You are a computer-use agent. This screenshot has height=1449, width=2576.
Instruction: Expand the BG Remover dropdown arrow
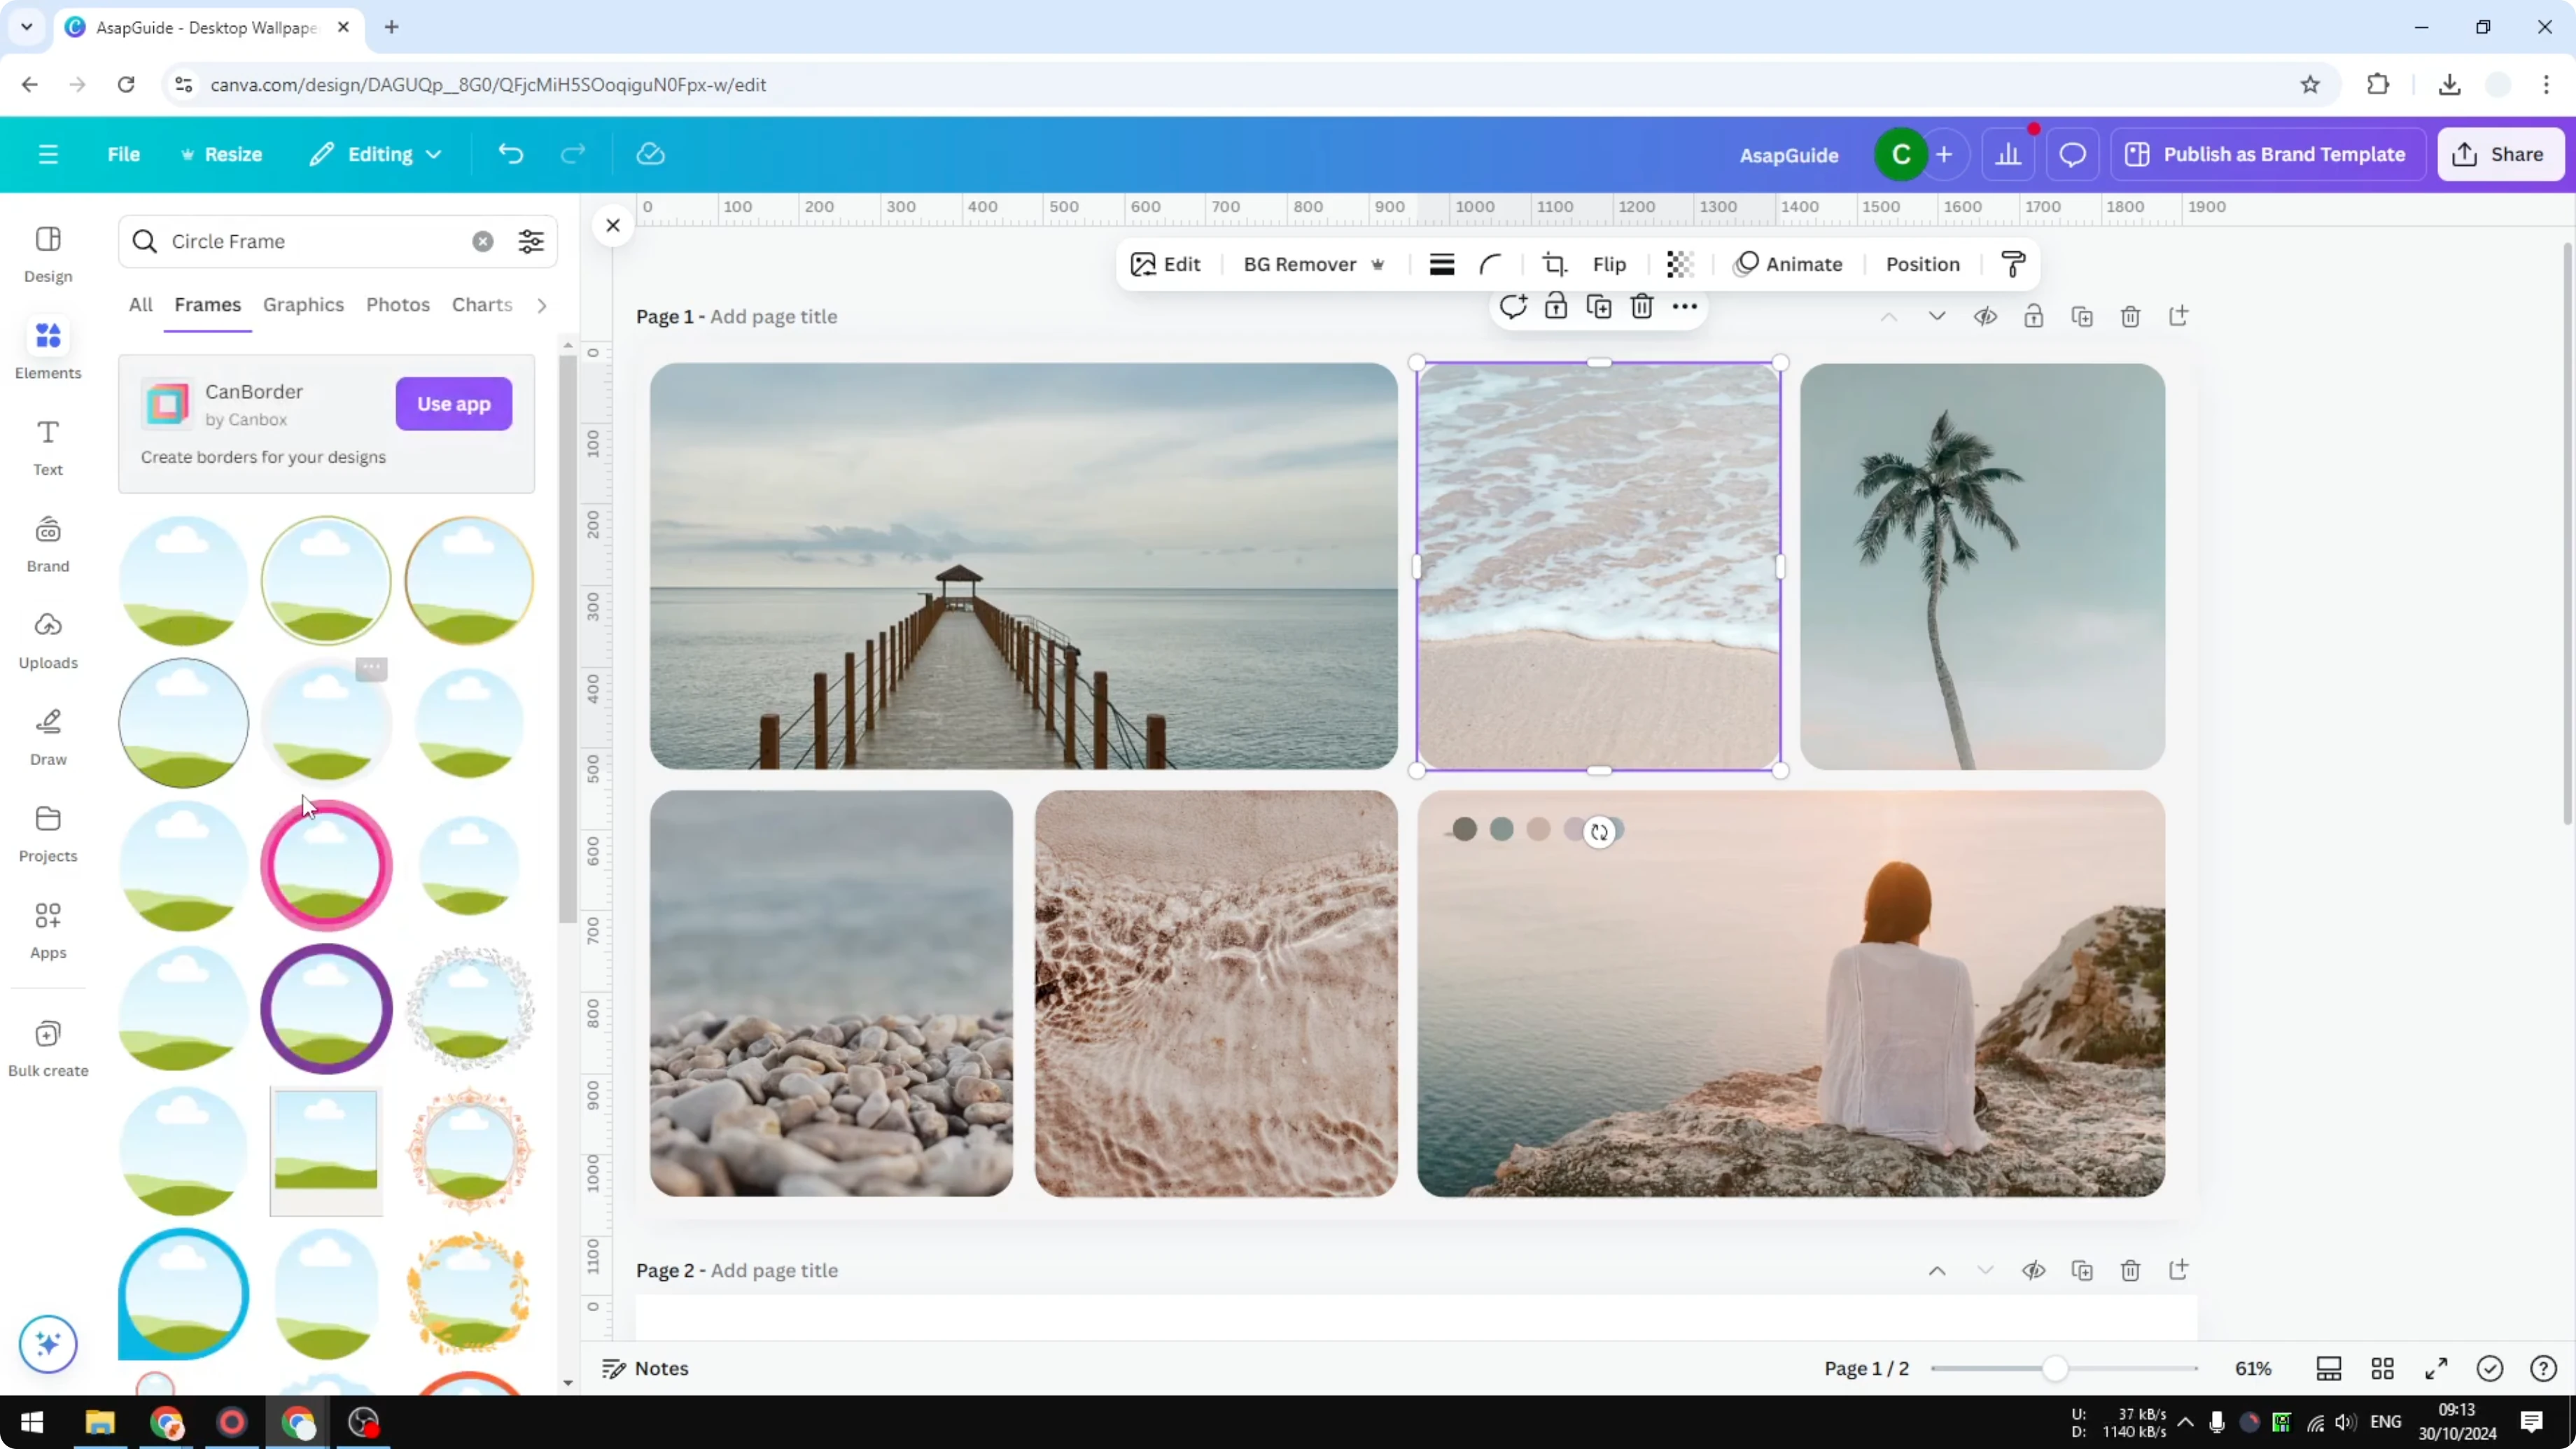tap(1379, 264)
